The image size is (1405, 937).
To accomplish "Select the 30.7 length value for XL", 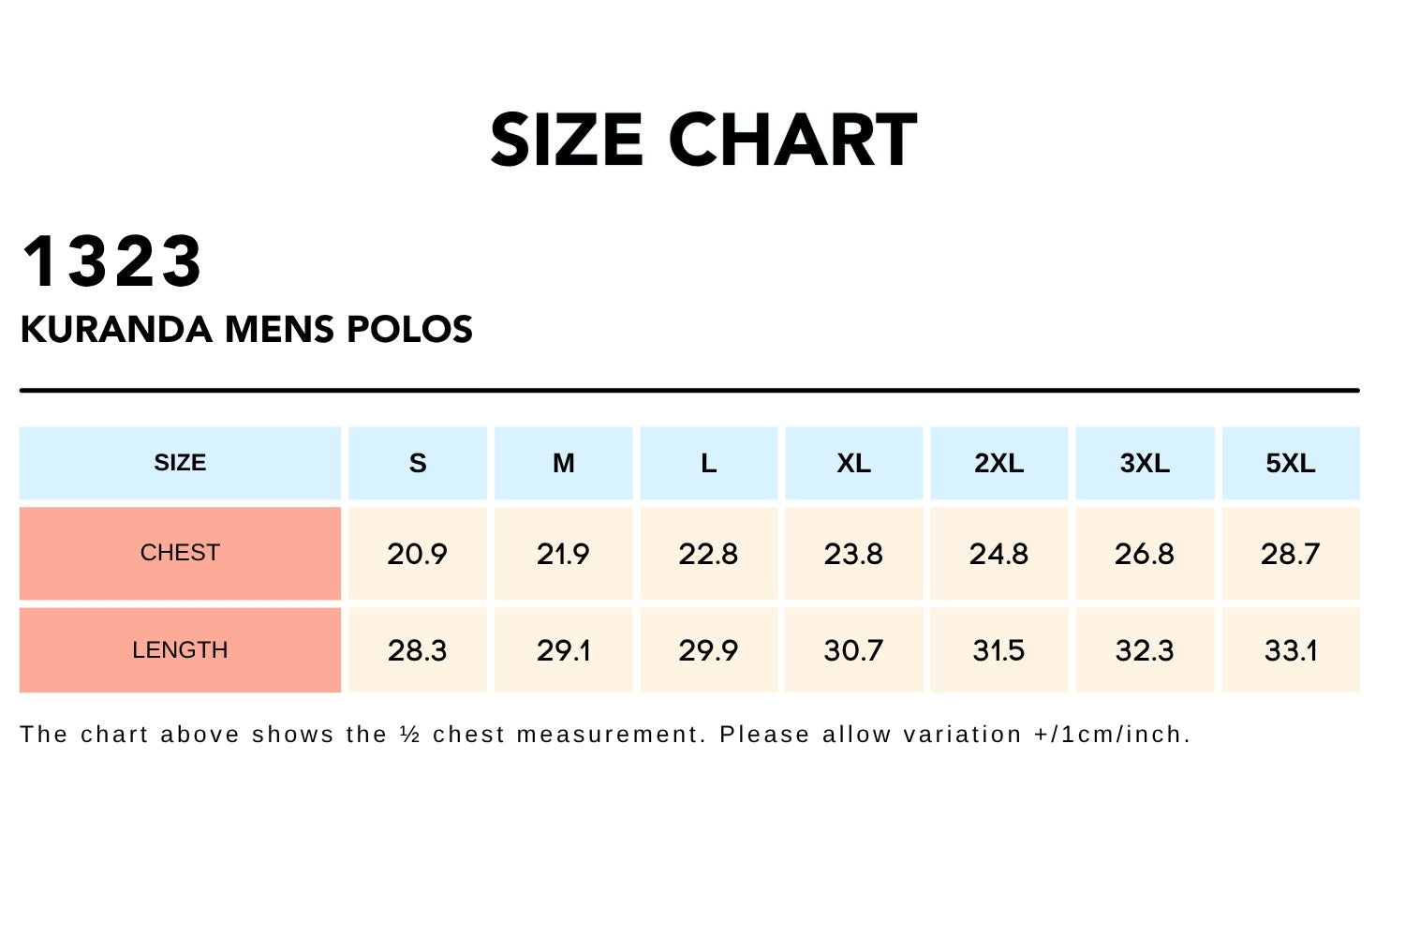I will 853,650.
